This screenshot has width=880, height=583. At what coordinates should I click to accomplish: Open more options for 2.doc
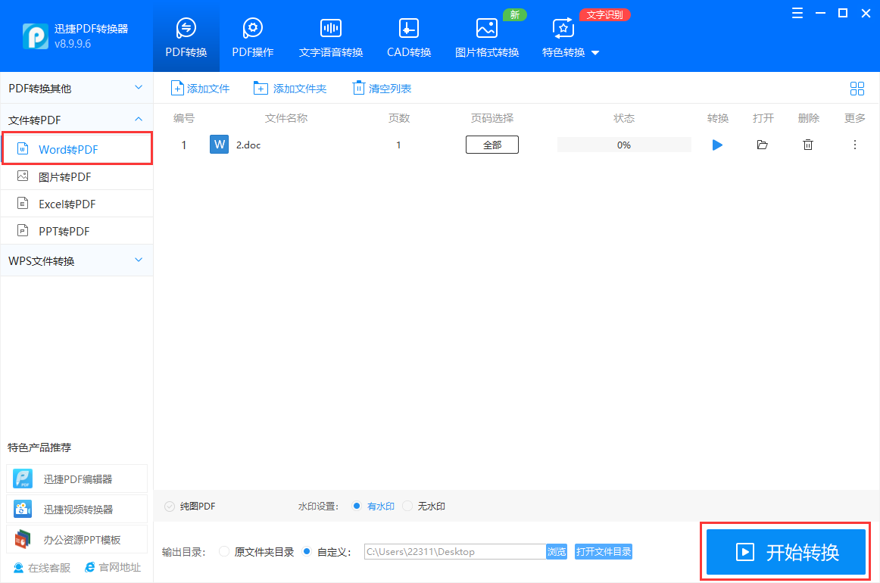(854, 145)
